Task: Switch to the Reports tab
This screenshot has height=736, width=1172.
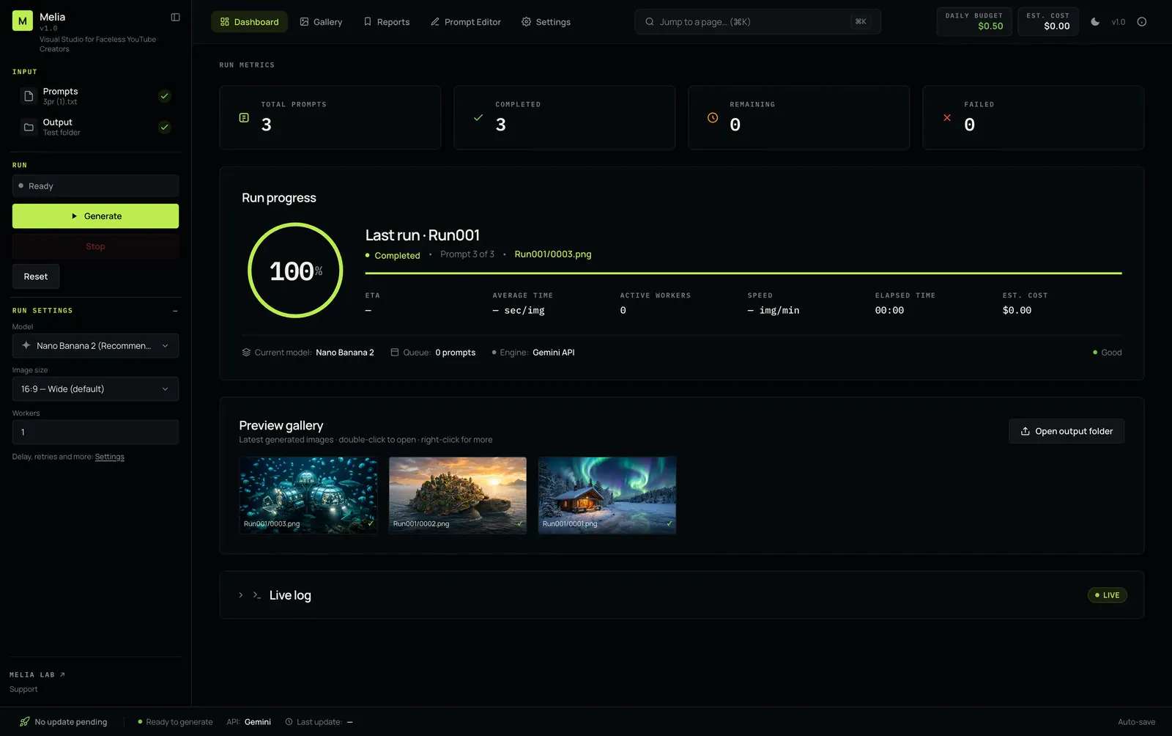Action: [387, 22]
